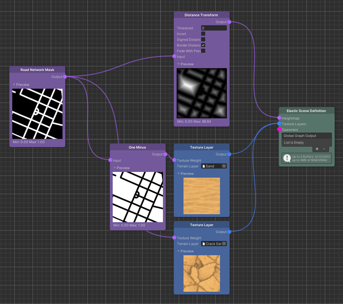Screen dimensions: 343x304
Task: Select the Elastic Scene Definition node title
Action: 306,111
